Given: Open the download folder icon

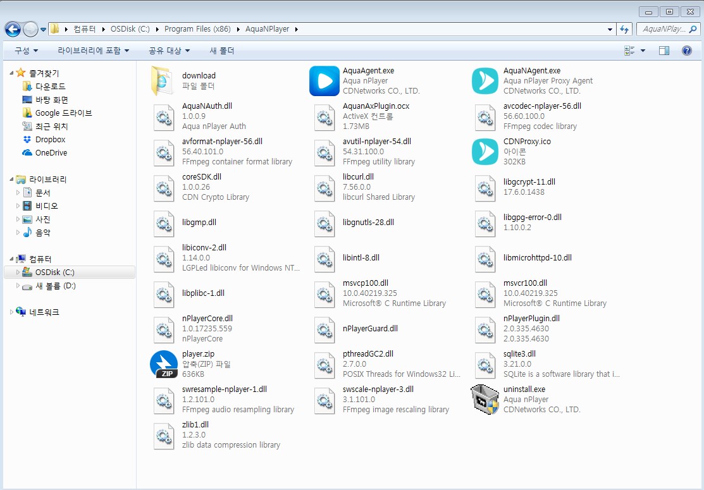Looking at the screenshot, I should 162,81.
